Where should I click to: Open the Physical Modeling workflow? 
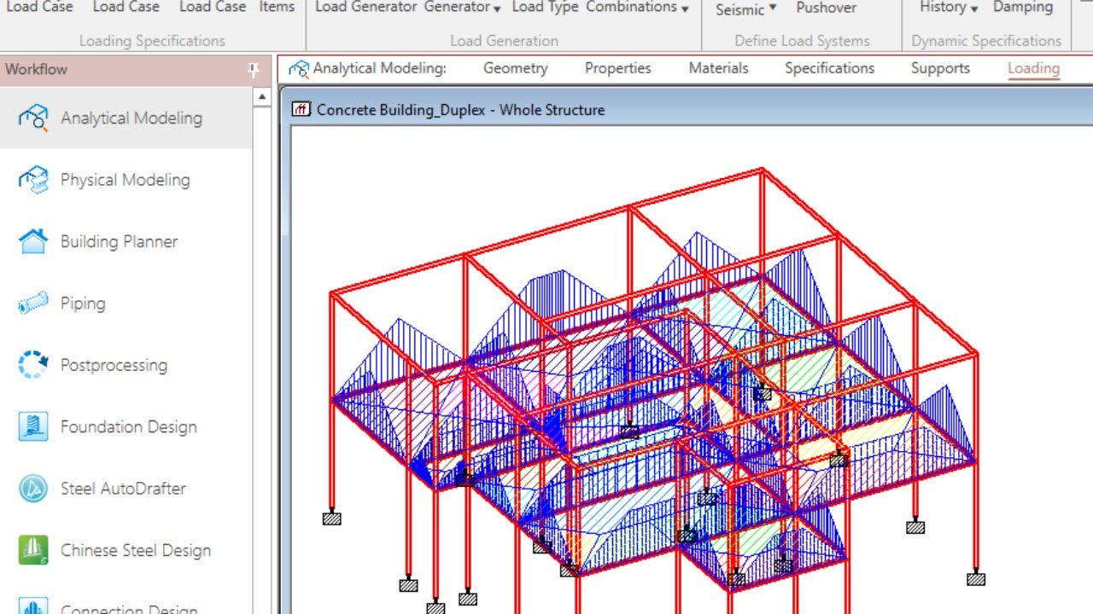pos(126,180)
